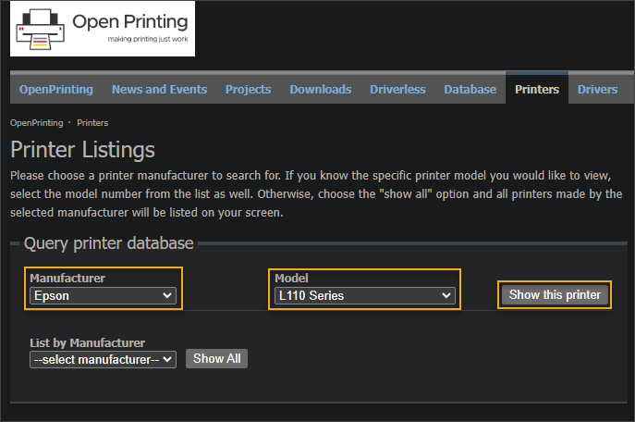Viewport: 635px width, 422px height.
Task: Expand the --select manufacturer-- dropdown
Action: pyautogui.click(x=103, y=360)
